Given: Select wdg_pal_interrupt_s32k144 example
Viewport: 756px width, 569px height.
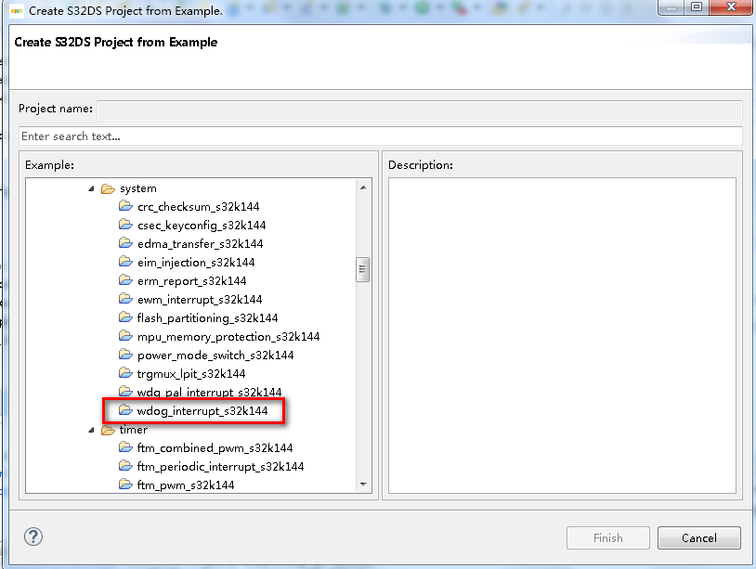Looking at the screenshot, I should click(x=209, y=393).
